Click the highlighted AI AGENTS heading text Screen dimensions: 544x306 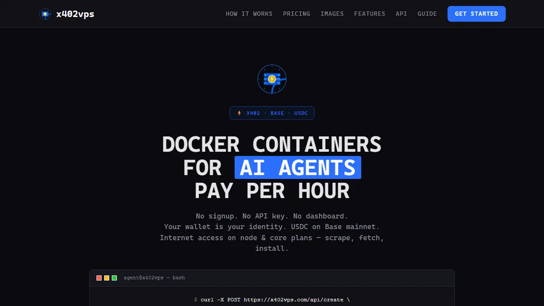point(298,167)
